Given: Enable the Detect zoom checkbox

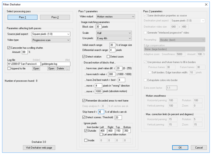Looking at the screenshot, I should tap(108, 56).
